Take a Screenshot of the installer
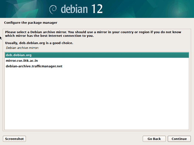The height and width of the screenshot is (145, 194). [x=14, y=139]
